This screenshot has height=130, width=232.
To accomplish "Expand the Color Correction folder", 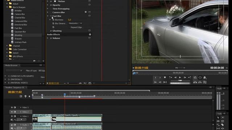I will pos(7,49).
